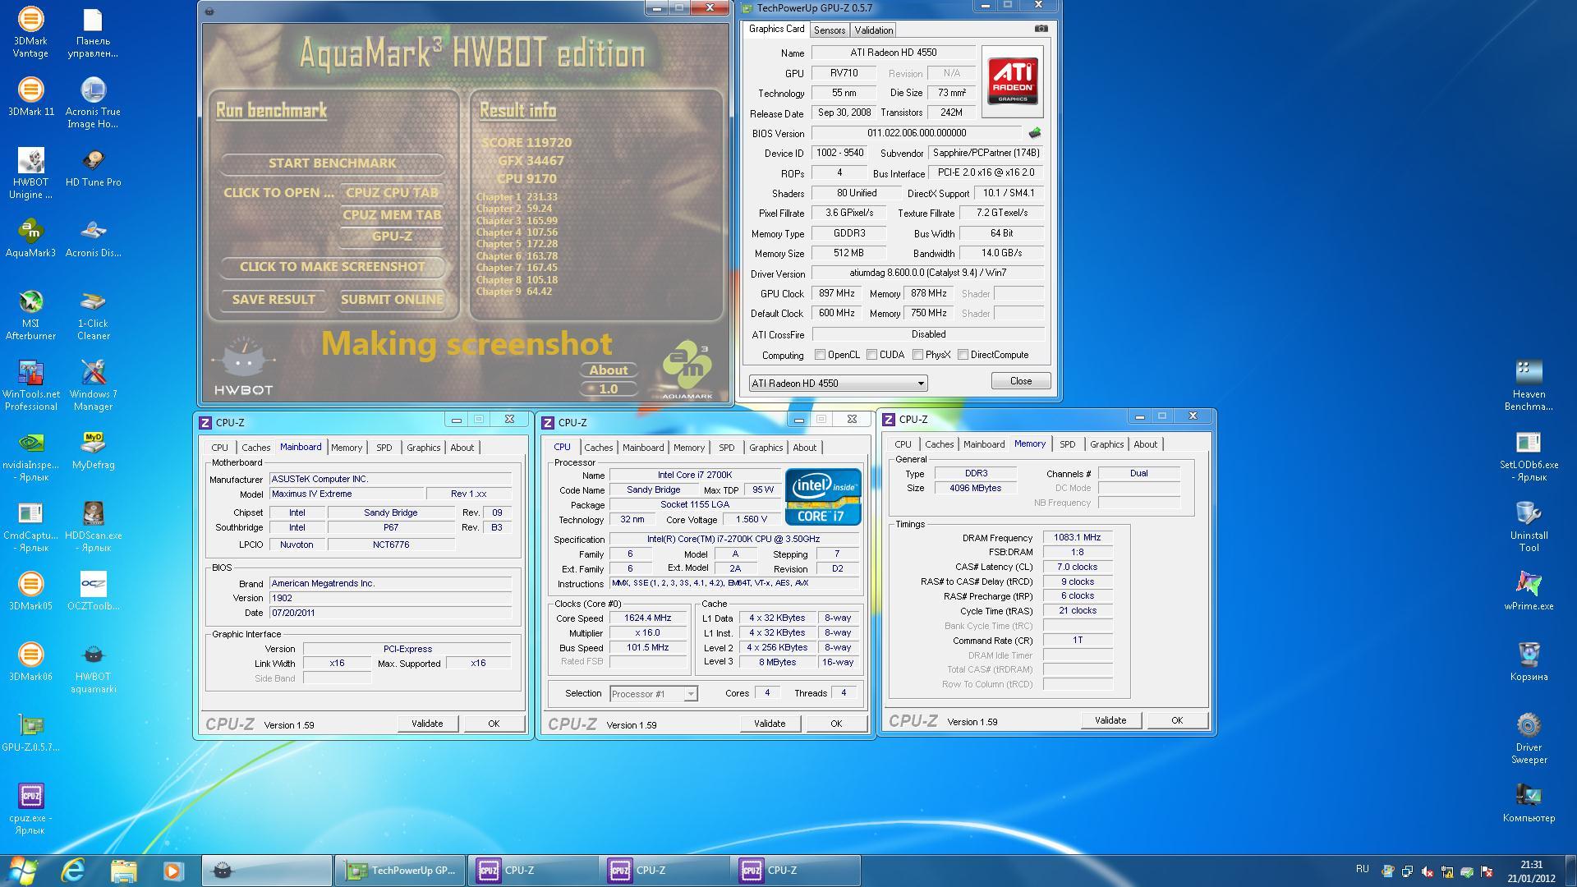
Task: Click CPUZ MEM TAB button
Action: (392, 215)
